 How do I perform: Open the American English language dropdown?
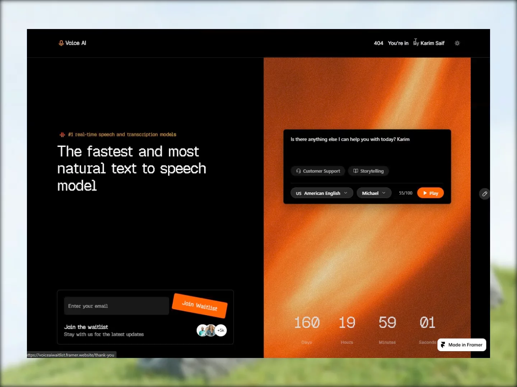tap(322, 193)
